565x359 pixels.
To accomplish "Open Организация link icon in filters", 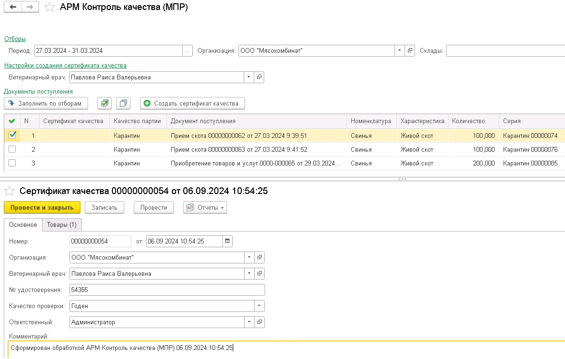I will tap(410, 51).
